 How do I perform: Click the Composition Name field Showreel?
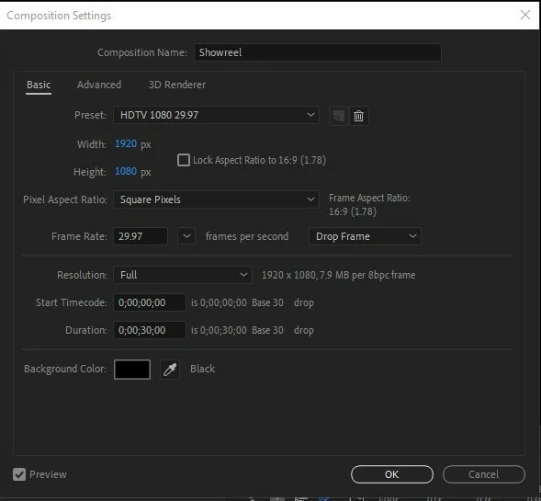[x=318, y=52]
